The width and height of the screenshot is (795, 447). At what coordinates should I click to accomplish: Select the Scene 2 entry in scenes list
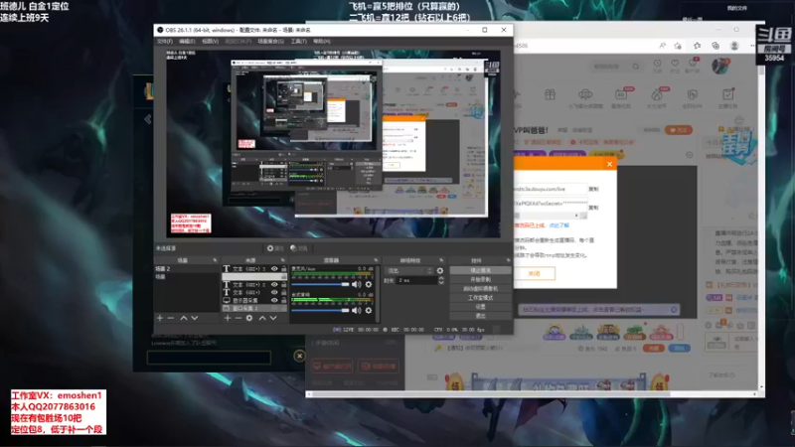187,269
